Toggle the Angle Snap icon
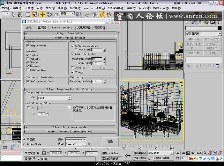This screenshot has width=224, height=166. click(109, 15)
